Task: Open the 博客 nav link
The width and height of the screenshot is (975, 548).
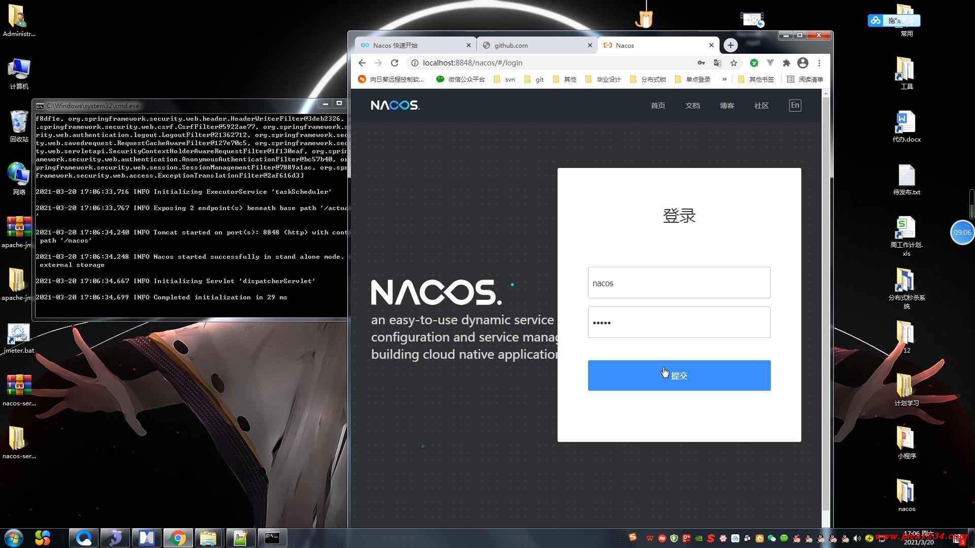Action: coord(727,106)
